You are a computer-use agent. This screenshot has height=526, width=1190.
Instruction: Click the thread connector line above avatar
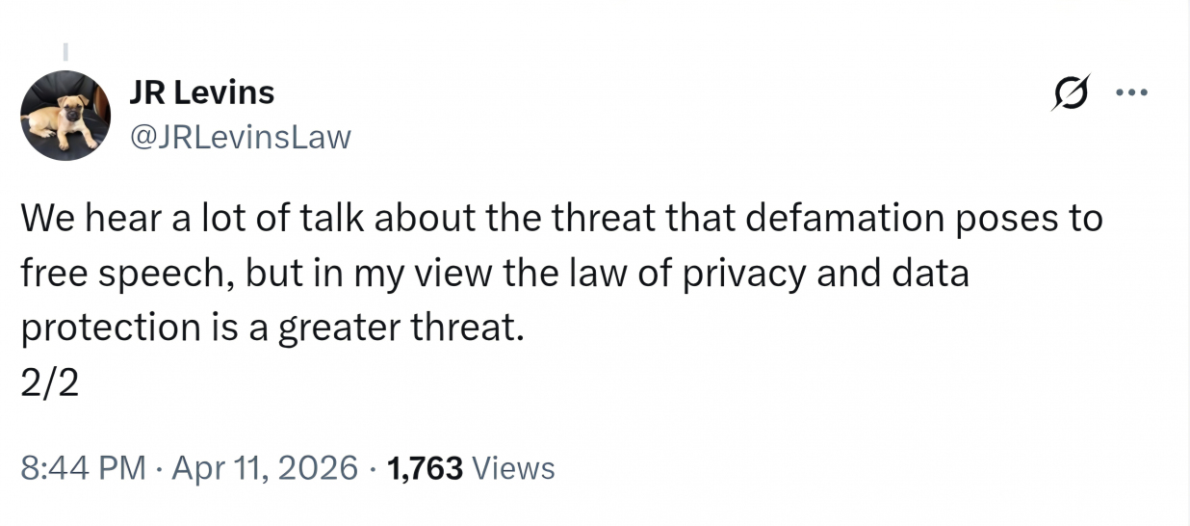pos(66,49)
